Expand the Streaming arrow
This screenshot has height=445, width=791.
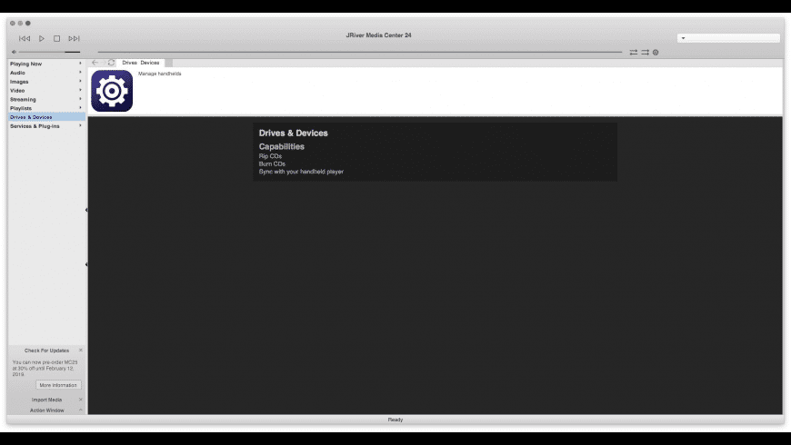(x=80, y=99)
